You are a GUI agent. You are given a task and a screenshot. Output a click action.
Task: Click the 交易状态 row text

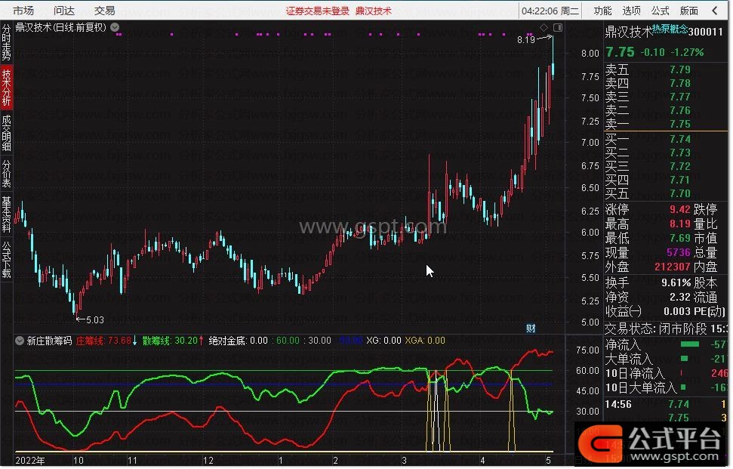(666, 329)
